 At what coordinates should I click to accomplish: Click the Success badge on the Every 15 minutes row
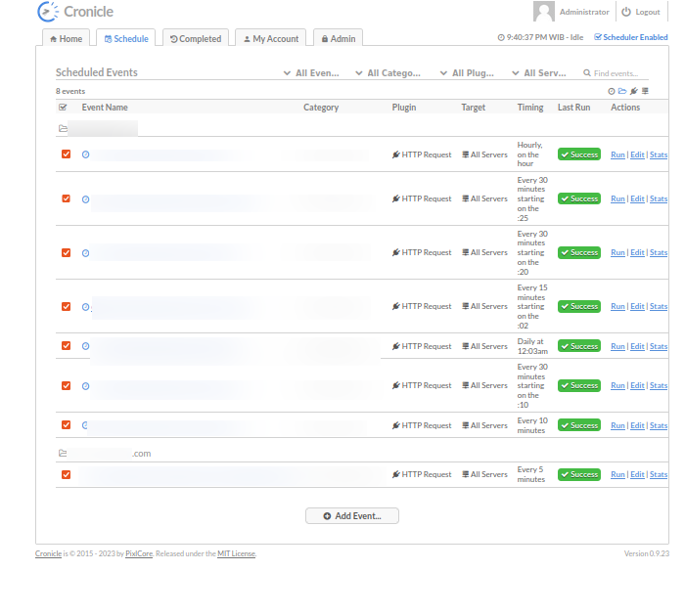pyautogui.click(x=579, y=306)
